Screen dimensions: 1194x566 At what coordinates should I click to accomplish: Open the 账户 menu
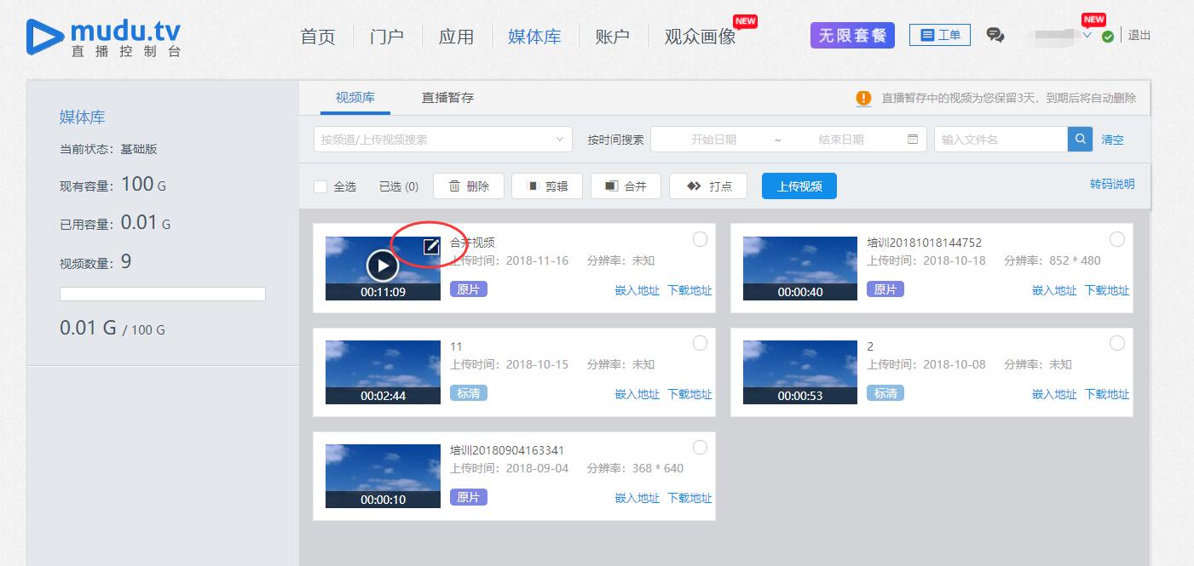(x=613, y=37)
